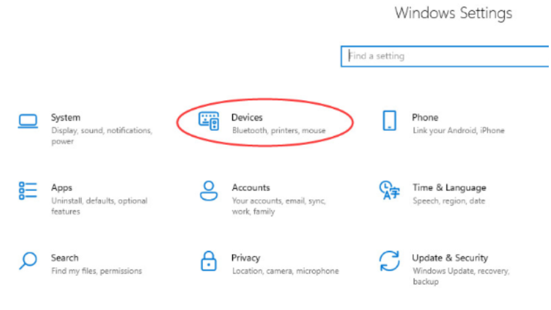Select the Time & Language title
The width and height of the screenshot is (551, 310).
(x=448, y=187)
